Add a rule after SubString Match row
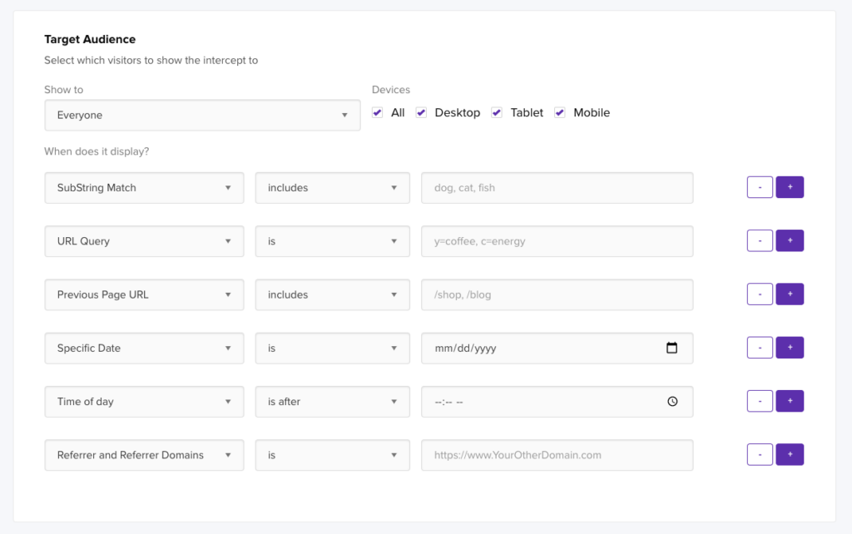The image size is (852, 534). 790,188
